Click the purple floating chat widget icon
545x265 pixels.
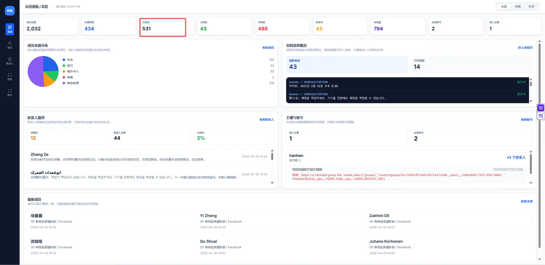(541, 108)
